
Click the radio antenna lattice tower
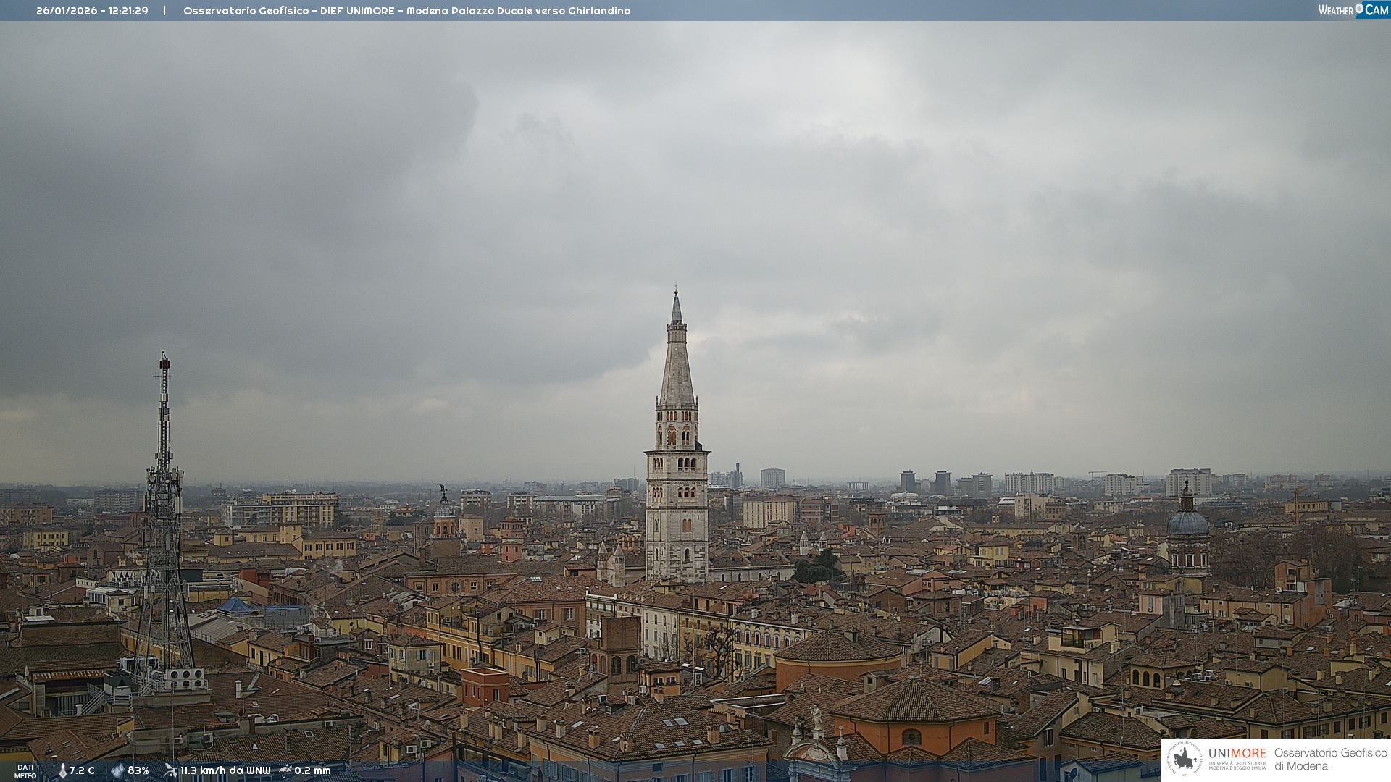pos(164,521)
